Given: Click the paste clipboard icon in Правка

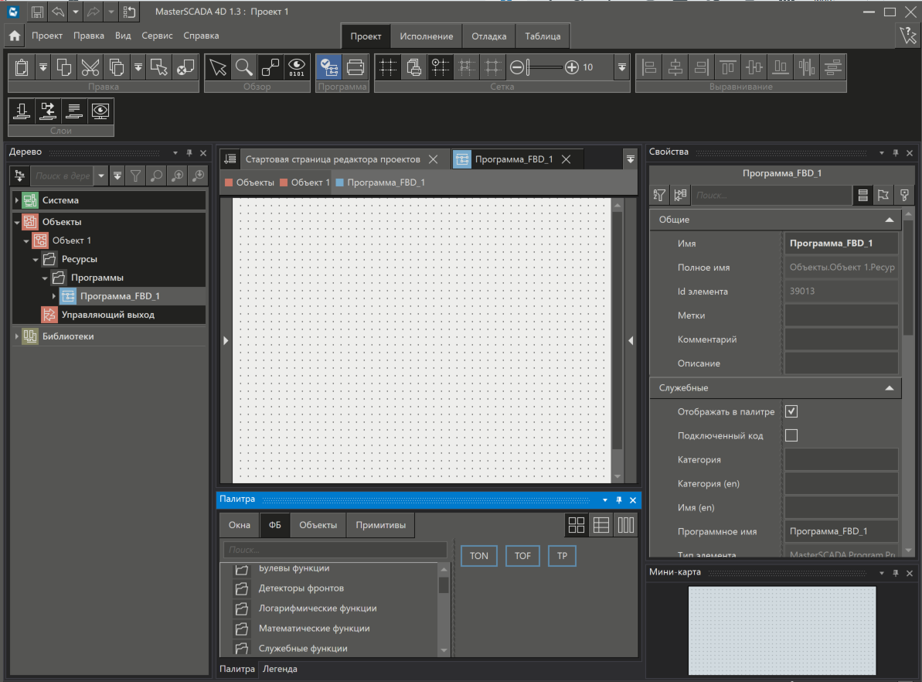Looking at the screenshot, I should tap(22, 67).
